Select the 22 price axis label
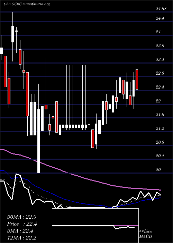The image size is (173, 243). (x=158, y=101)
